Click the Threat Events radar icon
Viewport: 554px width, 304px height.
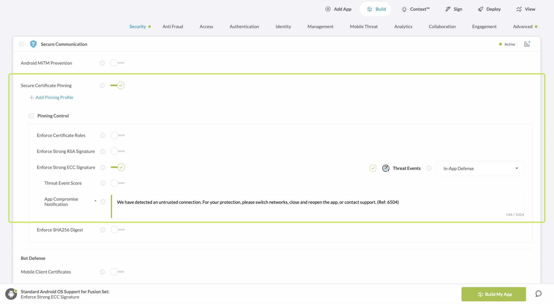tap(386, 168)
